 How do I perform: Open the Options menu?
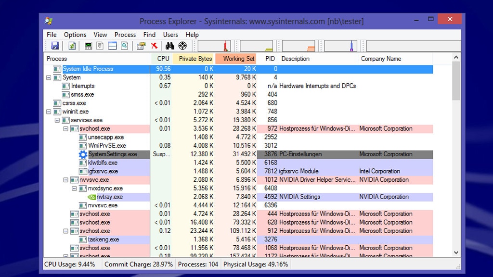75,35
